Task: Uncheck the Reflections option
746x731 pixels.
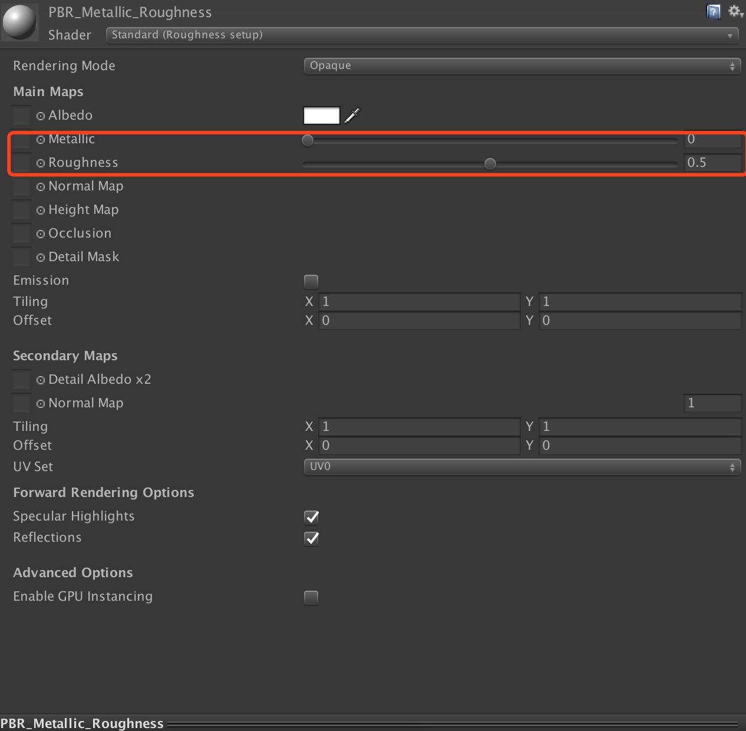Action: [x=311, y=538]
